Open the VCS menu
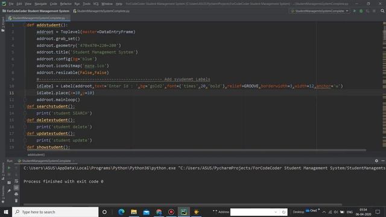The image size is (386, 217). tap(96, 4)
